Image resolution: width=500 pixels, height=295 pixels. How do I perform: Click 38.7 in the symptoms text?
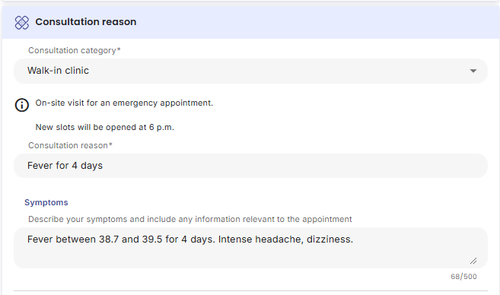[x=109, y=239]
